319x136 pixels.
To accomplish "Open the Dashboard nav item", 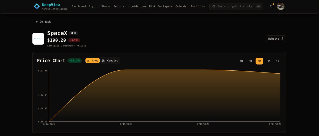I will point(79,6).
